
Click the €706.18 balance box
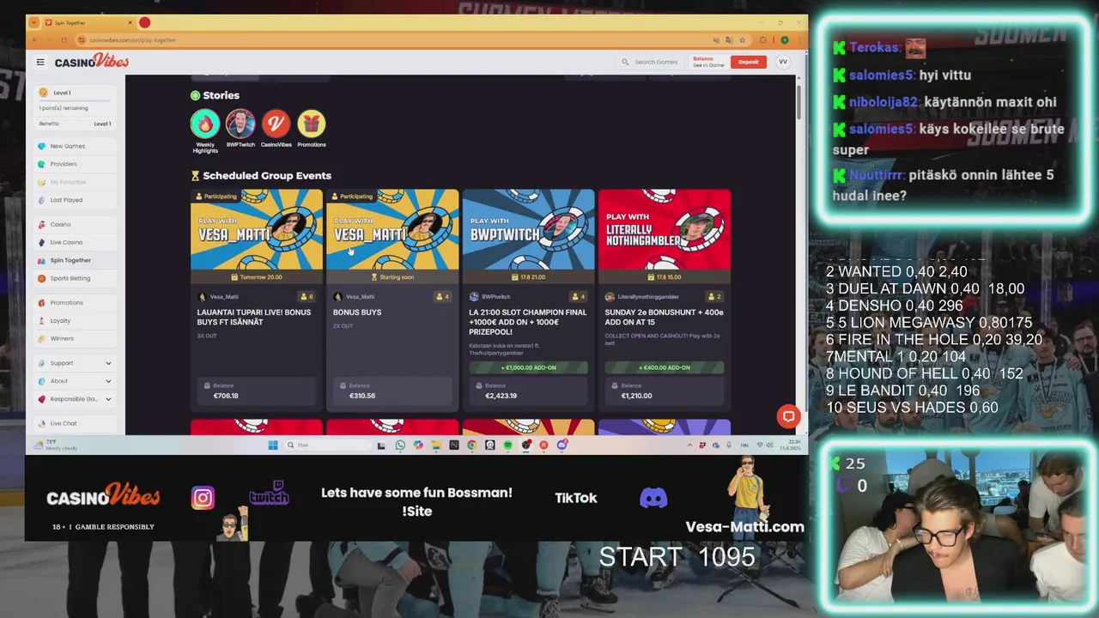(x=257, y=391)
